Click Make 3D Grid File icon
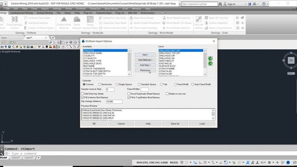This screenshot has height=167, width=297. coord(206,18)
